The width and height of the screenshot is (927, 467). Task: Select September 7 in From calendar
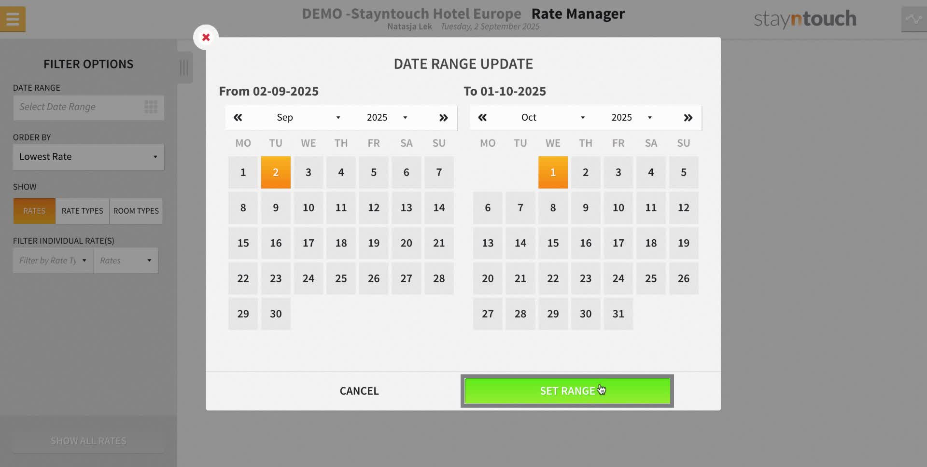(x=439, y=172)
